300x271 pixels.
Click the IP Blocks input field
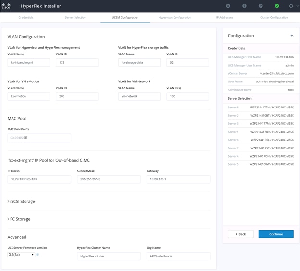[39, 179]
